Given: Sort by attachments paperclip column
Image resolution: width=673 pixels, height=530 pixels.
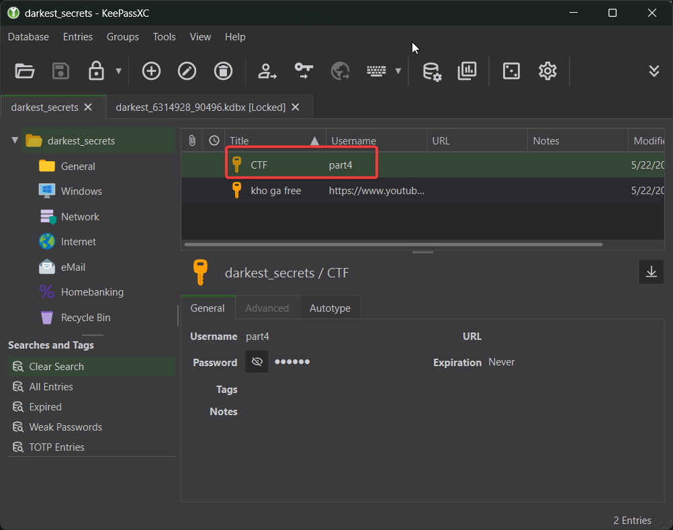Looking at the screenshot, I should (x=192, y=140).
